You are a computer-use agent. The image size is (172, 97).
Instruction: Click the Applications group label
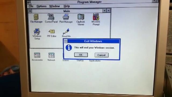pos(95,61)
